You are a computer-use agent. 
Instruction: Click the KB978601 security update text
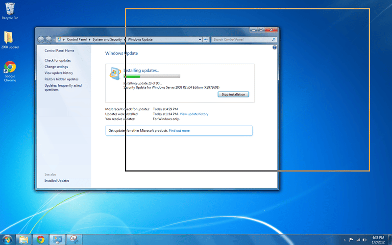pyautogui.click(x=171, y=88)
